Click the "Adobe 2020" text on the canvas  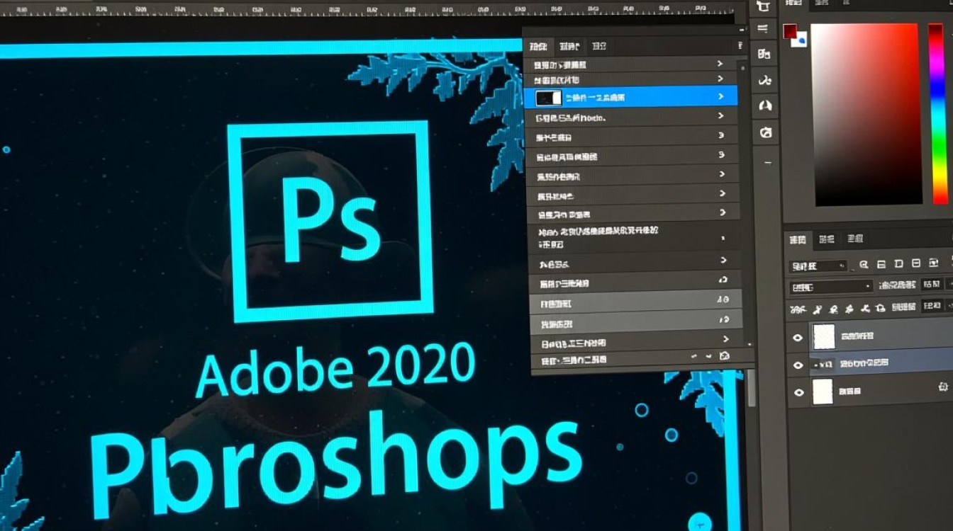(335, 370)
